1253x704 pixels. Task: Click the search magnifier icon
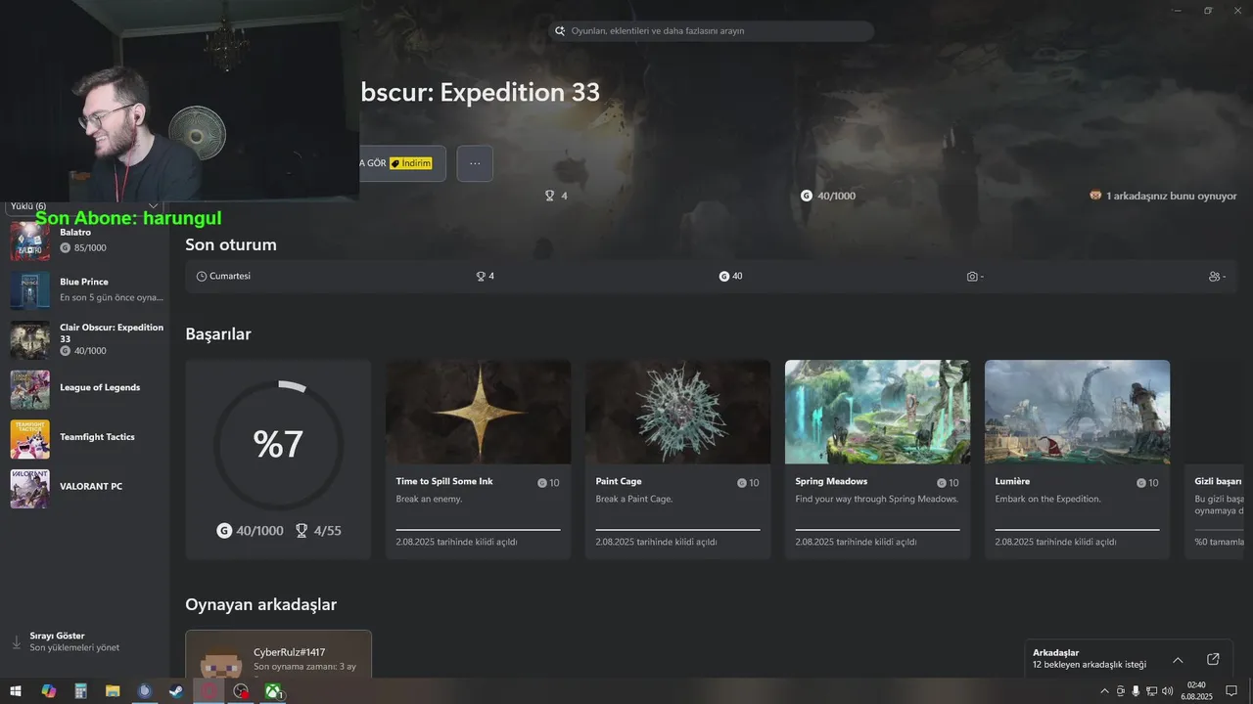pyautogui.click(x=561, y=31)
